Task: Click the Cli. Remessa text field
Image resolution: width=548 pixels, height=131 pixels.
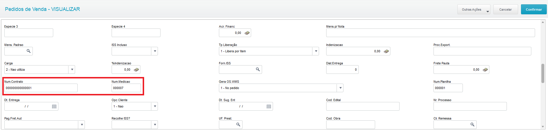Action: [455, 125]
